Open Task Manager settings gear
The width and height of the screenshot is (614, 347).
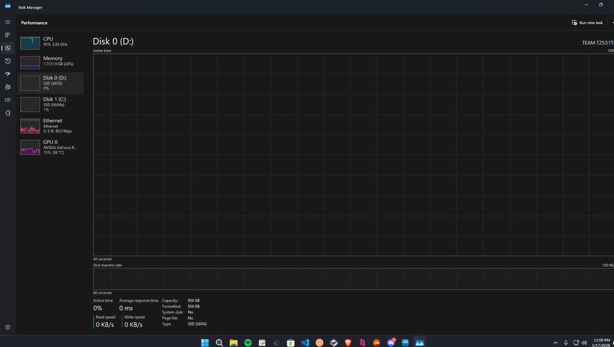click(x=7, y=327)
